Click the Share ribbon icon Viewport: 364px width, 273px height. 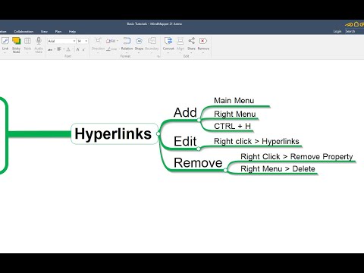[x=191, y=41]
